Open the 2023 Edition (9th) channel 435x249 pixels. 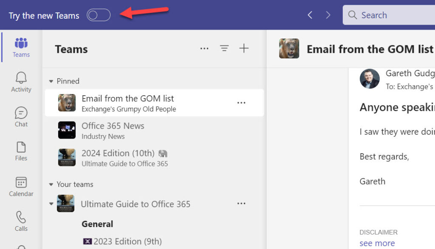pyautogui.click(x=122, y=241)
